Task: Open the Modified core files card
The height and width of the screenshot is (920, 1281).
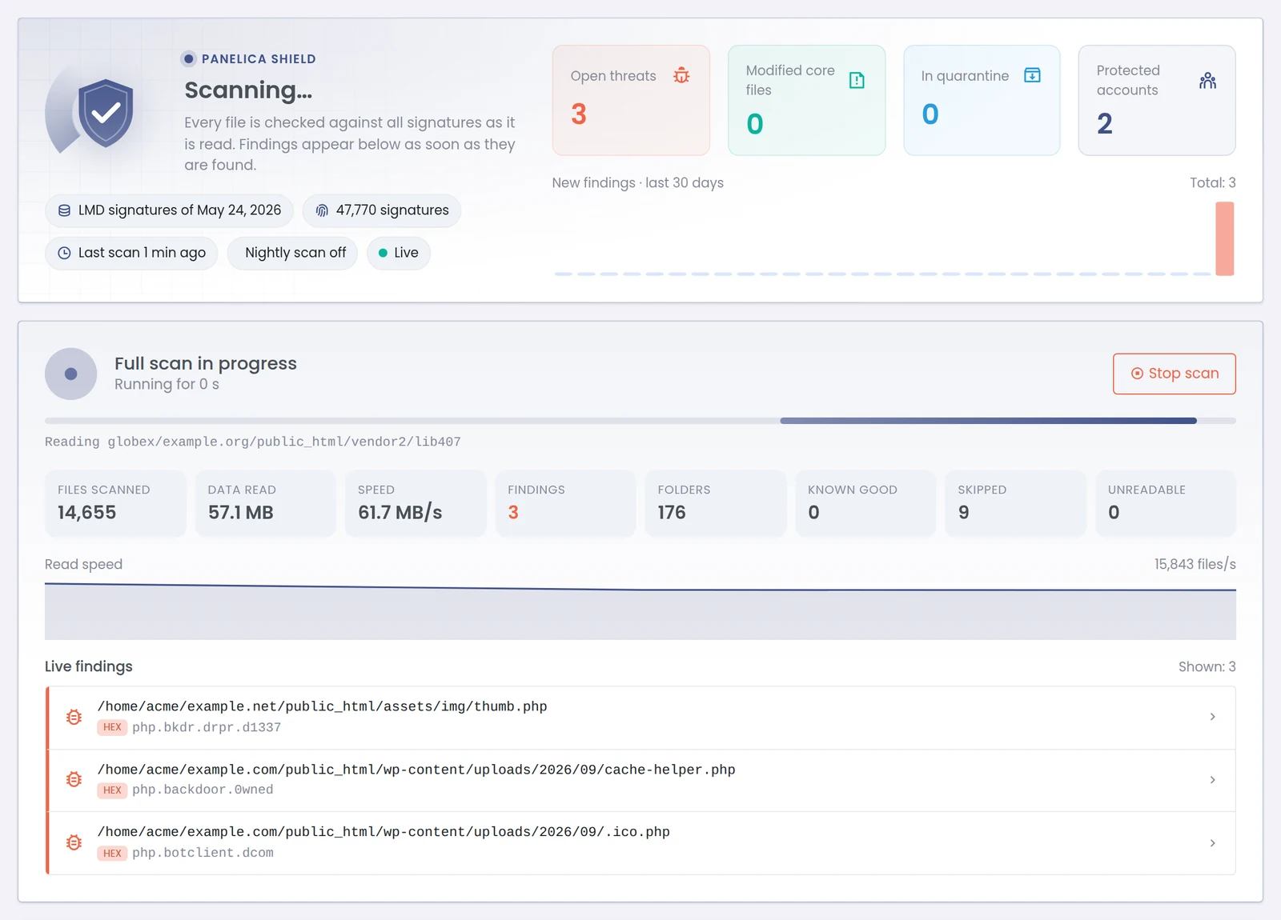Action: (x=806, y=100)
